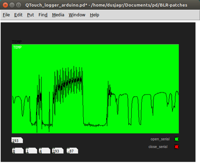Image resolution: width=200 pixels, height=165 pixels.
Task: Select the number box showing 193 below graph
Action: [x=17, y=140]
